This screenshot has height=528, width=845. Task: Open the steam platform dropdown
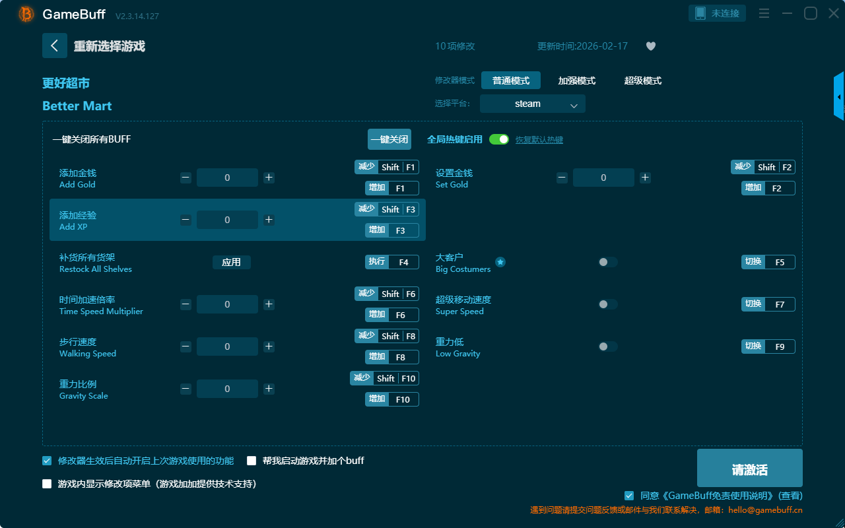532,104
